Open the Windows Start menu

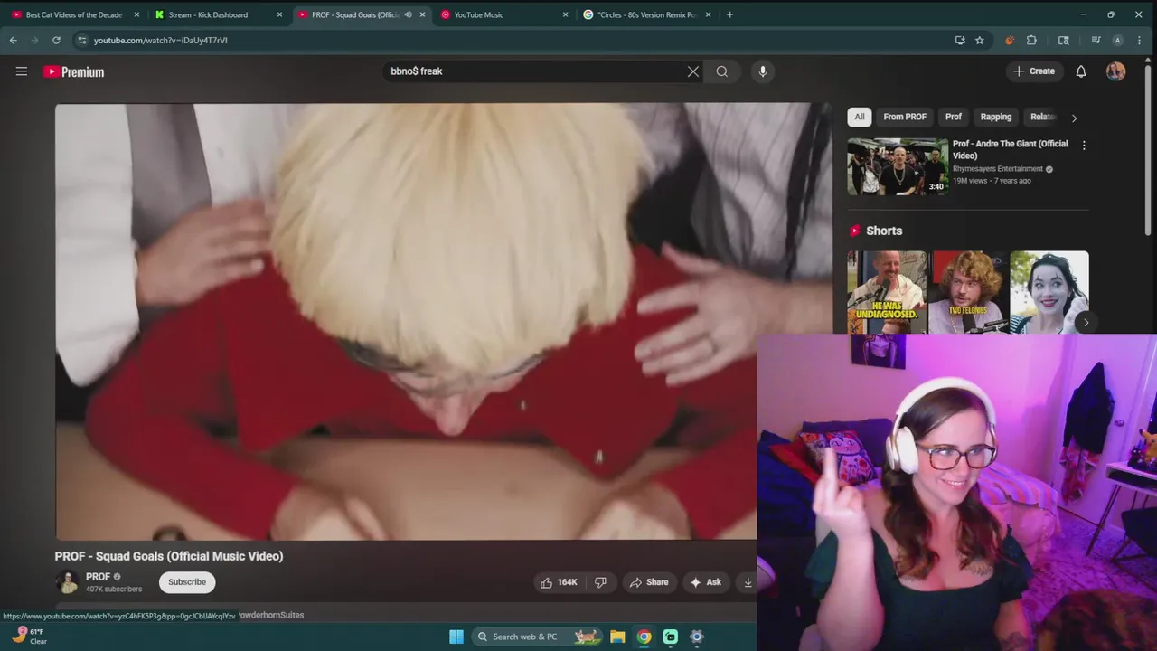(456, 637)
